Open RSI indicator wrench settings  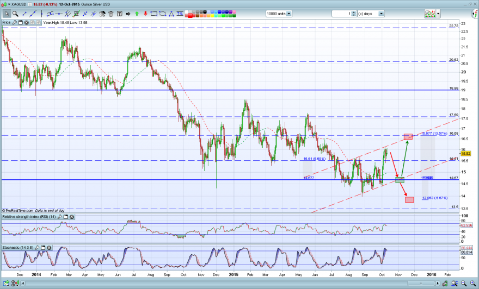pos(60,217)
